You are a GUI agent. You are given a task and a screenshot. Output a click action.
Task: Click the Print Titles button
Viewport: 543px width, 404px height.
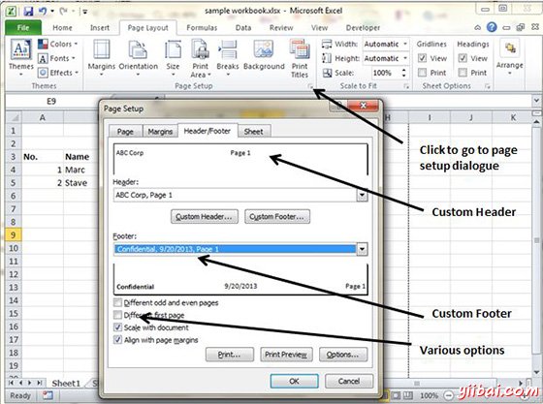tap(300, 58)
